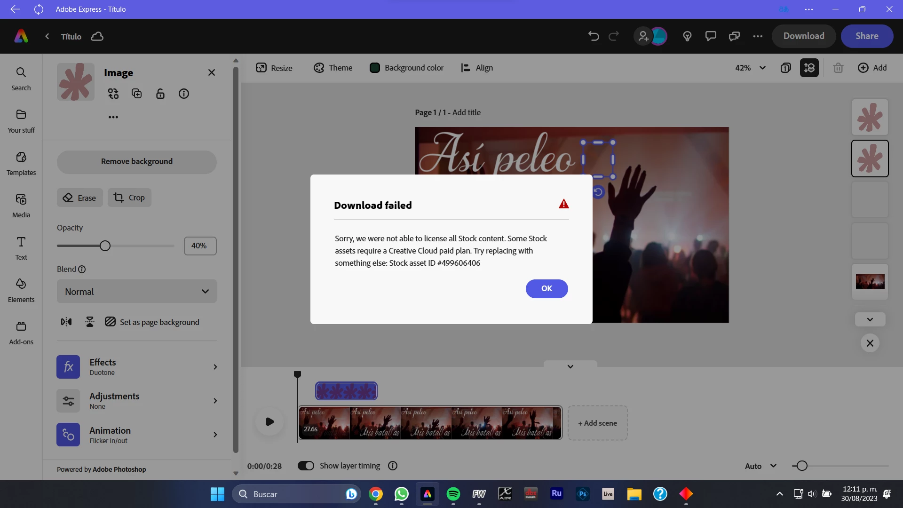903x508 pixels.
Task: Expand the 42% zoom dropdown
Action: [751, 68]
